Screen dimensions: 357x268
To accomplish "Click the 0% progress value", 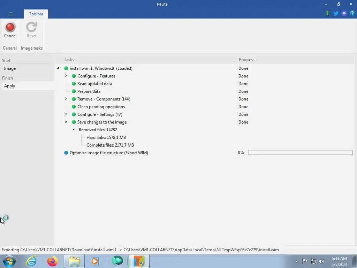I will point(241,152).
